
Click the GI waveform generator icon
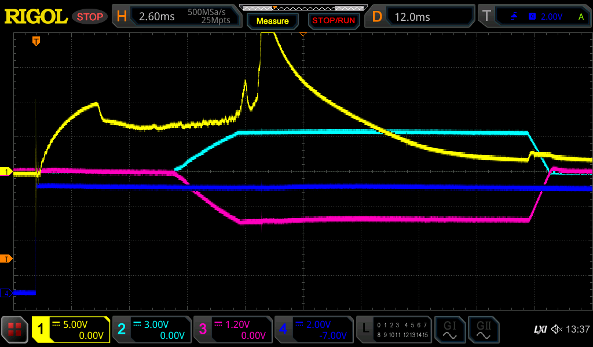tap(449, 330)
